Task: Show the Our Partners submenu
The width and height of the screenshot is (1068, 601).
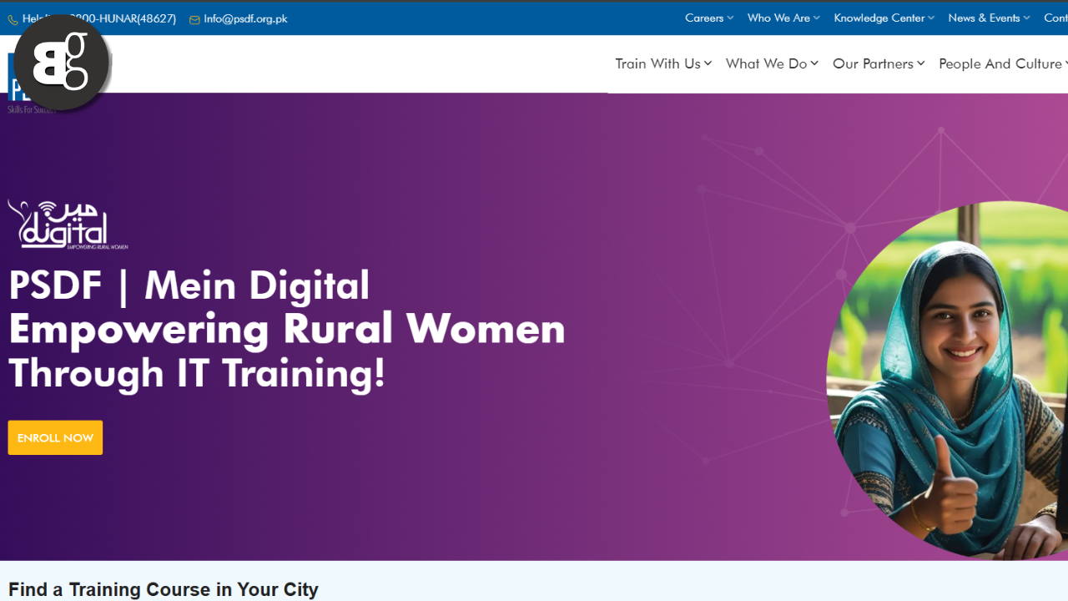Action: (878, 63)
